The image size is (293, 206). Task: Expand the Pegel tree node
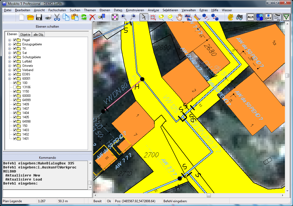(x=10, y=40)
